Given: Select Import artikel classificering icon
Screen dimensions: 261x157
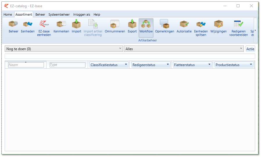Looking at the screenshot, I should (x=93, y=28).
